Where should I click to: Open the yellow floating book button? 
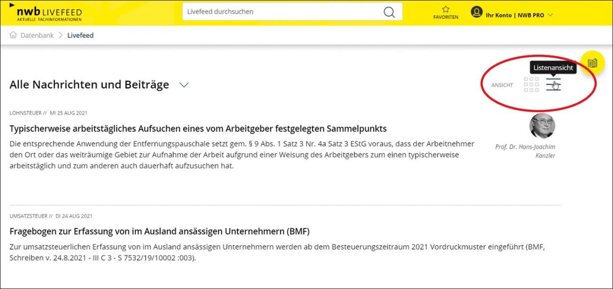point(593,63)
